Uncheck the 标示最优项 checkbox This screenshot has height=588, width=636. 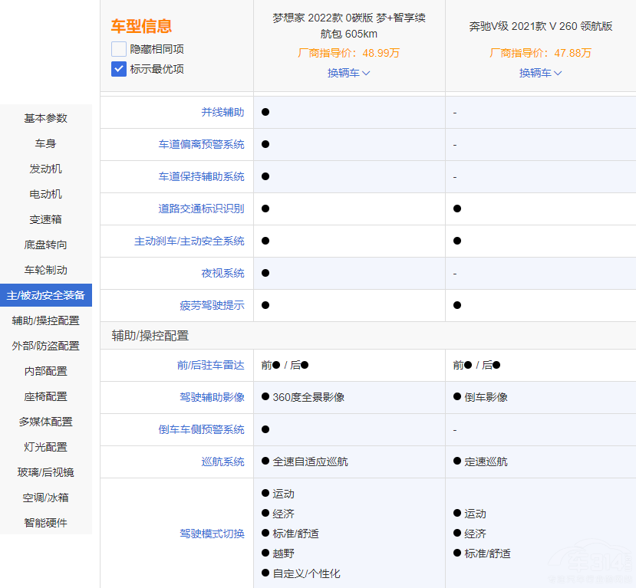[119, 69]
